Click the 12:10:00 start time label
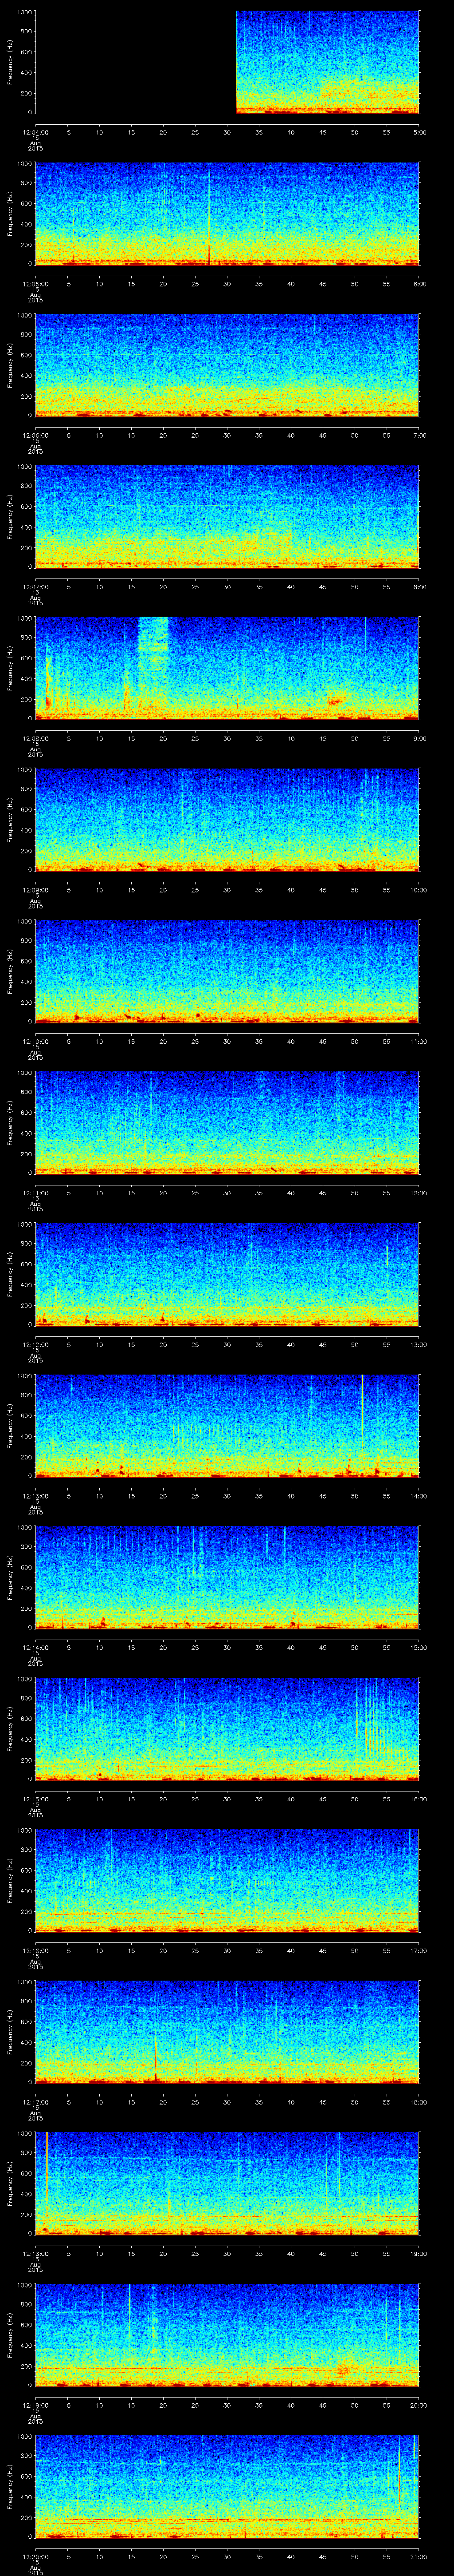Image resolution: width=454 pixels, height=2576 pixels. click(x=35, y=1041)
